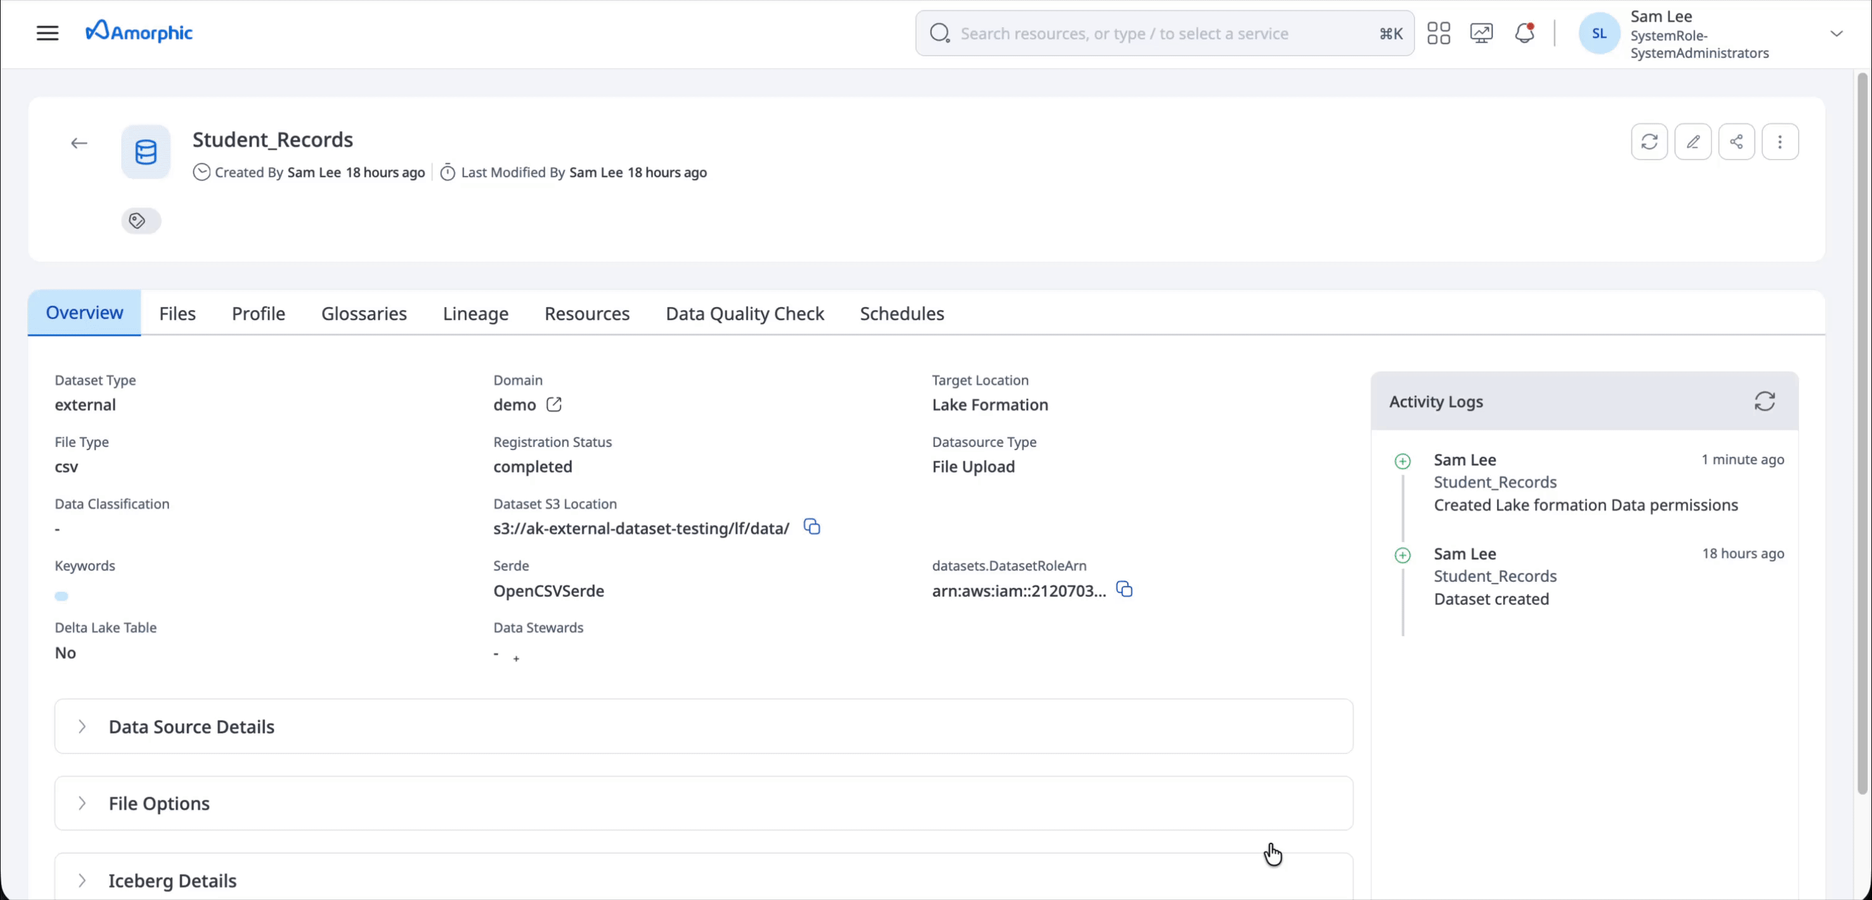This screenshot has width=1872, height=900.
Task: Refresh the Activity Logs panel
Action: coord(1764,401)
